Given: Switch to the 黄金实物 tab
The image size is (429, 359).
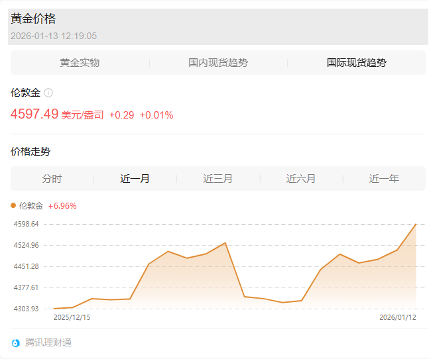Looking at the screenshot, I should [80, 63].
